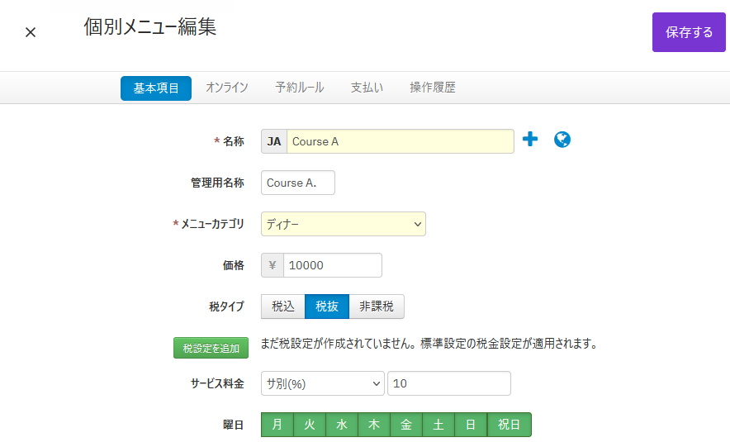This screenshot has height=442, width=730.
Task: Switch to the 予約ルール tab
Action: pyautogui.click(x=300, y=88)
